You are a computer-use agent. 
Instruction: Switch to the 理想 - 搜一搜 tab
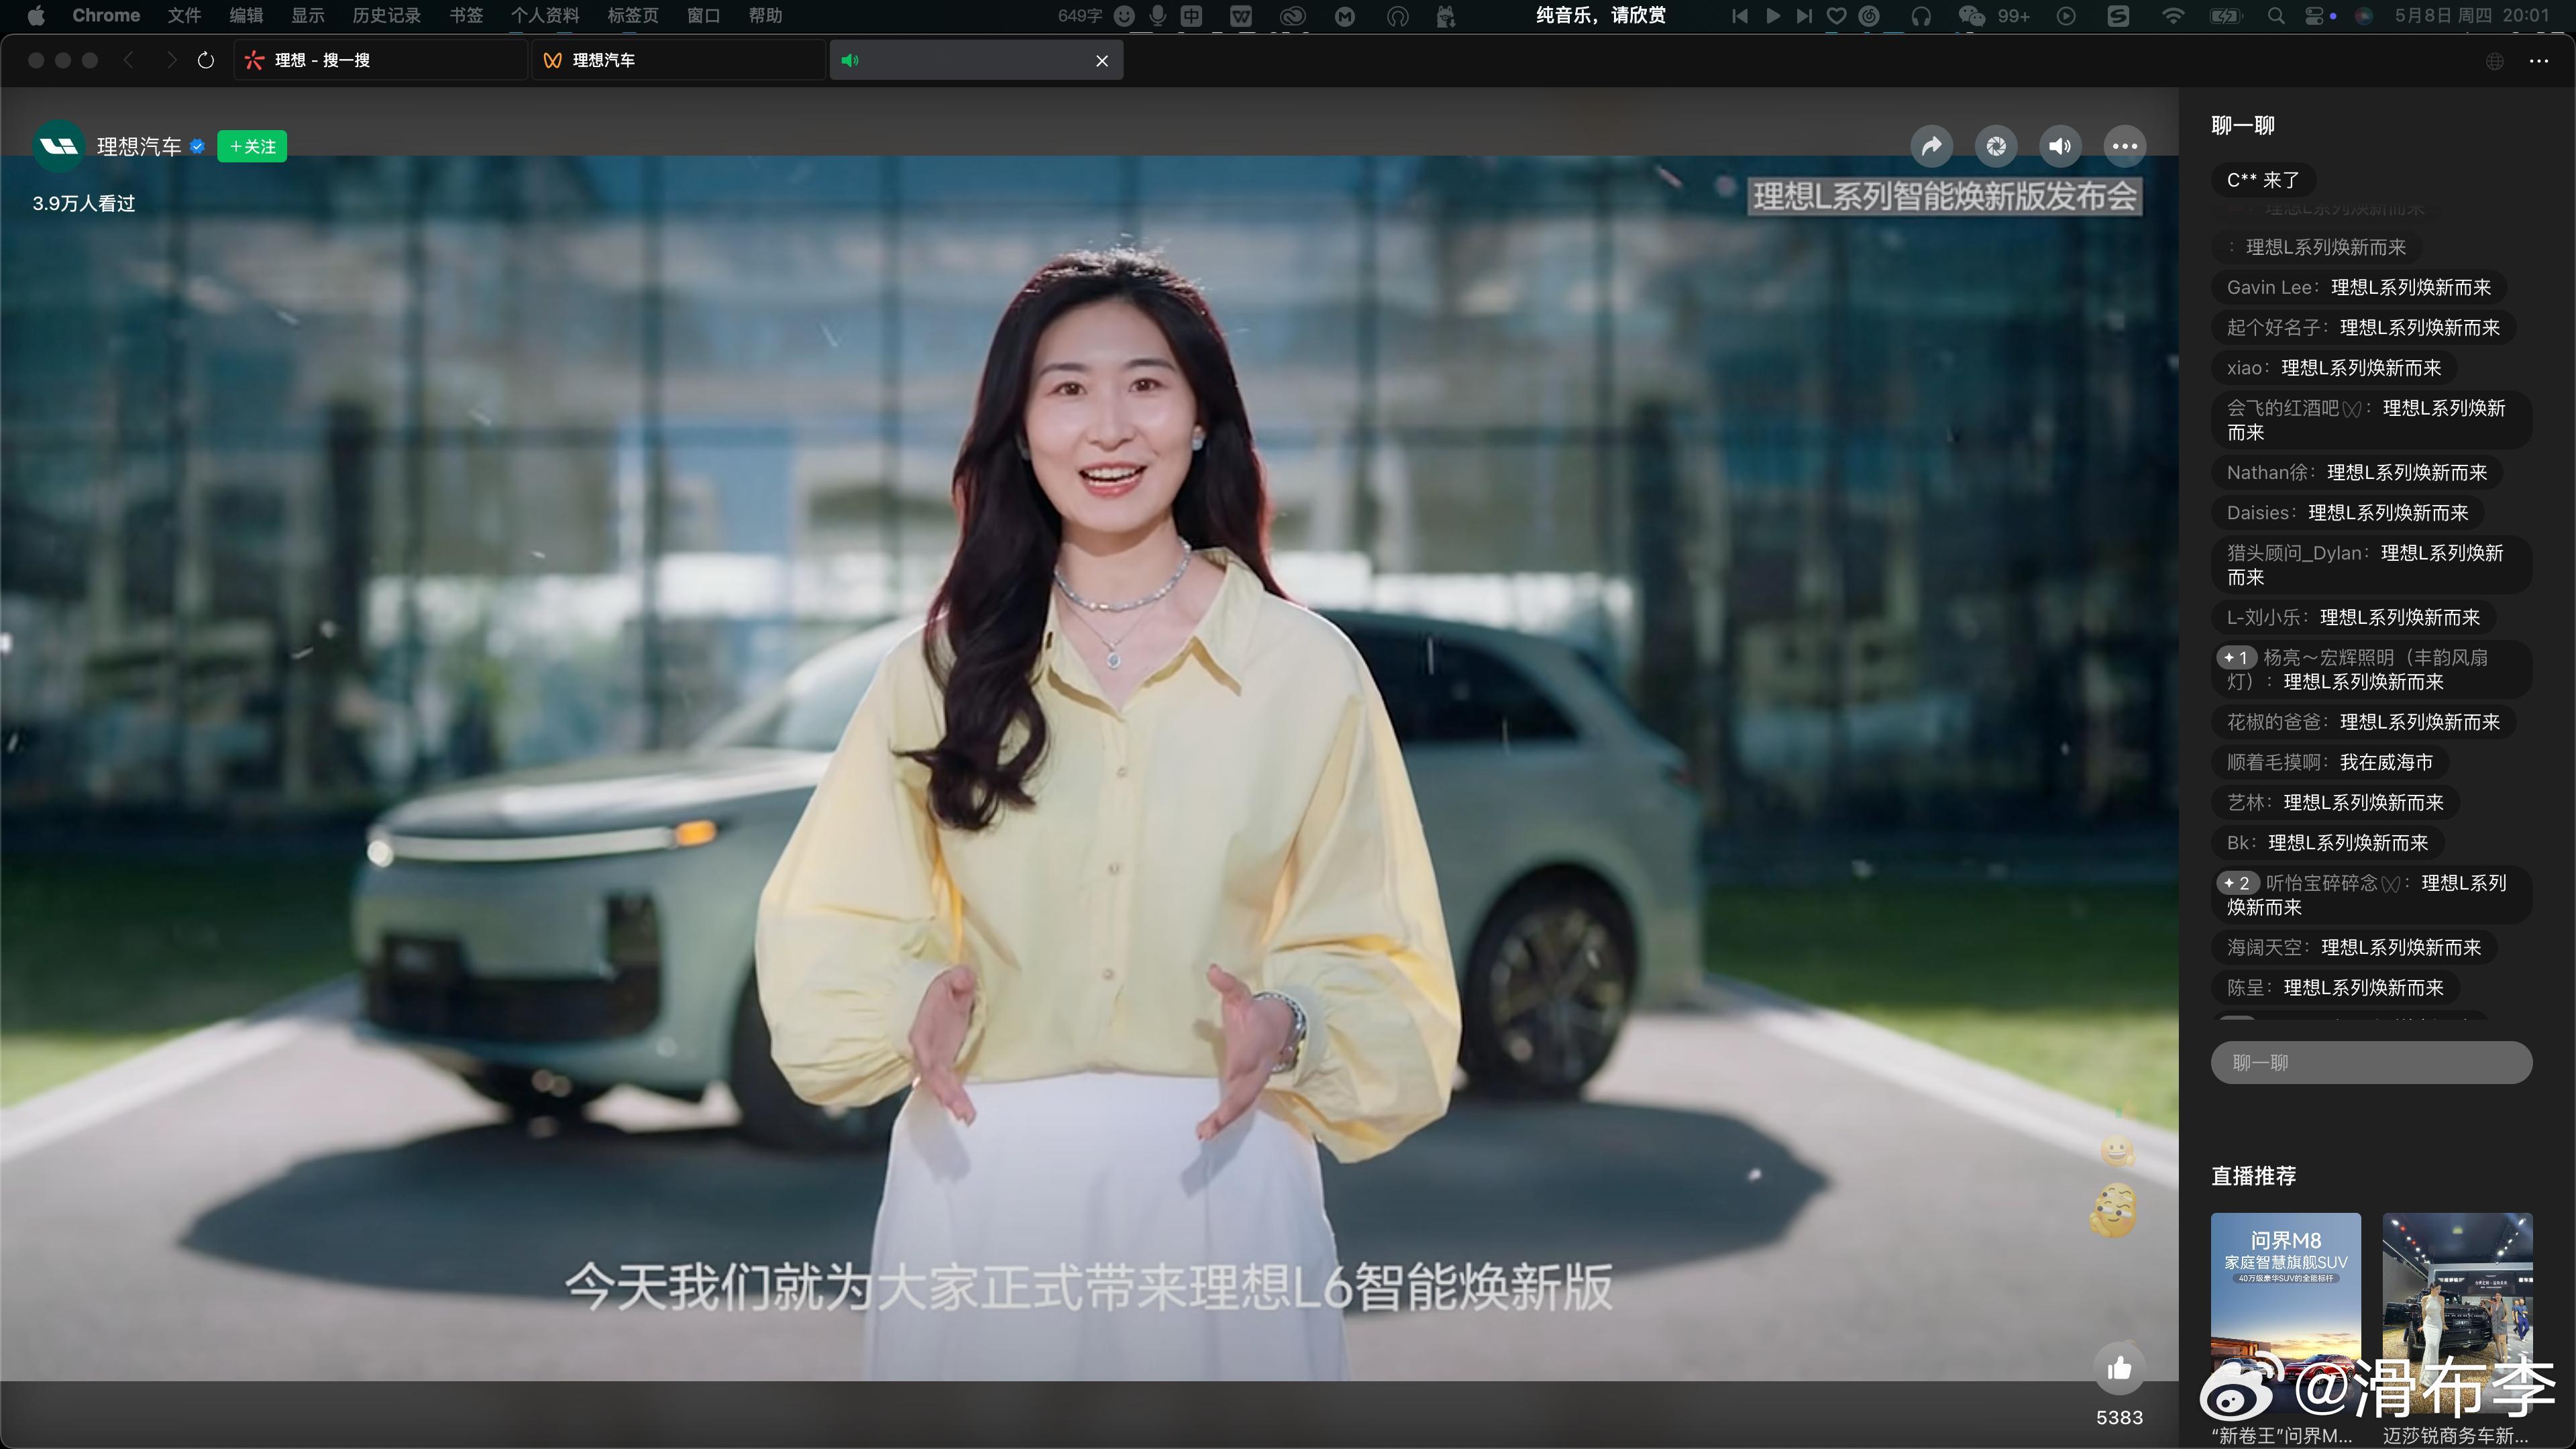[x=380, y=60]
